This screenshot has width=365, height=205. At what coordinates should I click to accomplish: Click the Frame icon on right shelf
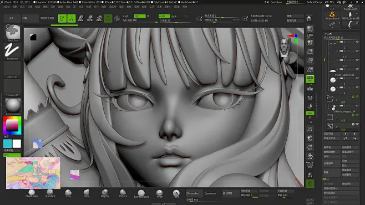click(x=310, y=129)
